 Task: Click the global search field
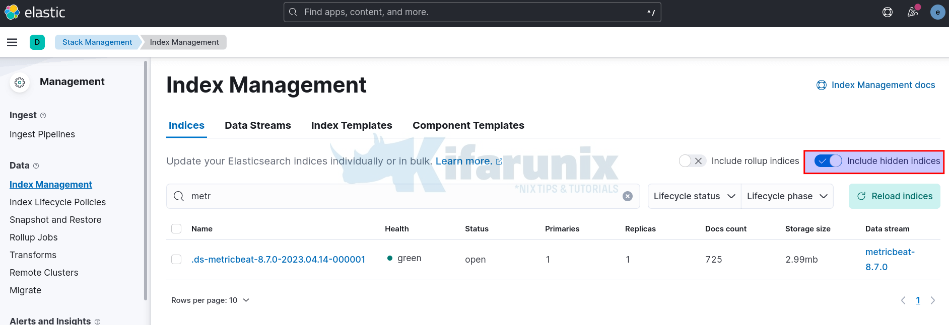point(472,12)
